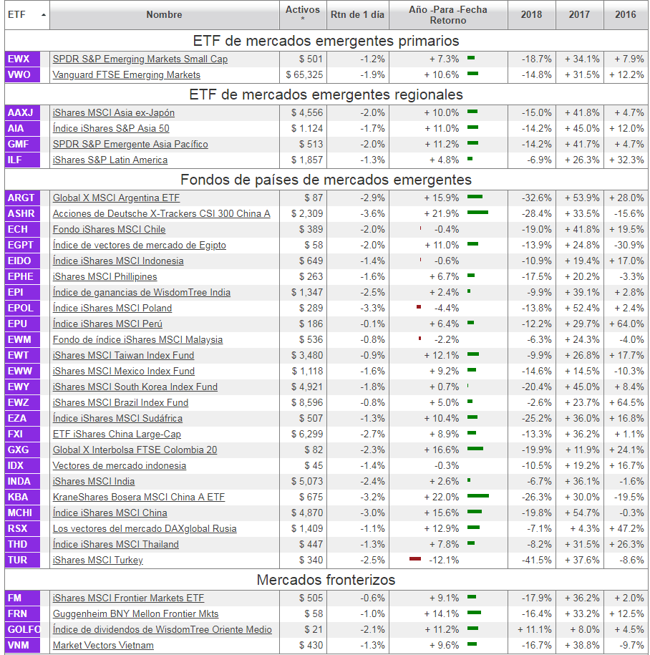Open iShares MSCI Turkey link
The width and height of the screenshot is (650, 655).
coord(98,561)
